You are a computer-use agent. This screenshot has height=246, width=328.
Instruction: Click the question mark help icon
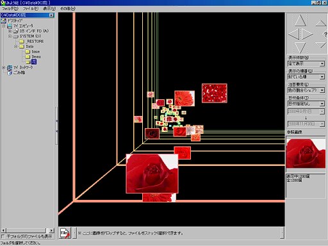[x=325, y=34]
